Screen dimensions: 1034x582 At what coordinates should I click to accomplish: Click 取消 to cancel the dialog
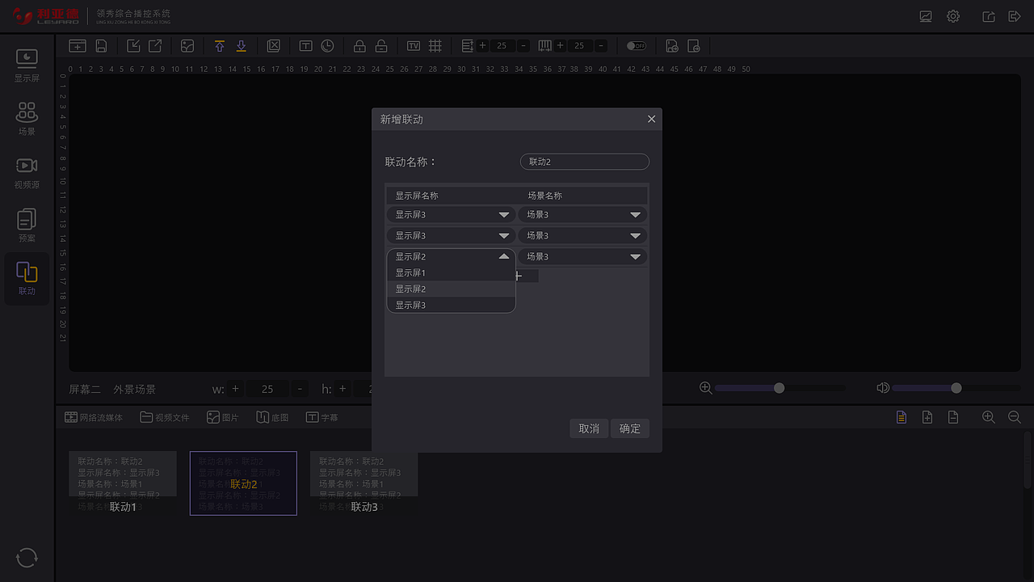589,428
